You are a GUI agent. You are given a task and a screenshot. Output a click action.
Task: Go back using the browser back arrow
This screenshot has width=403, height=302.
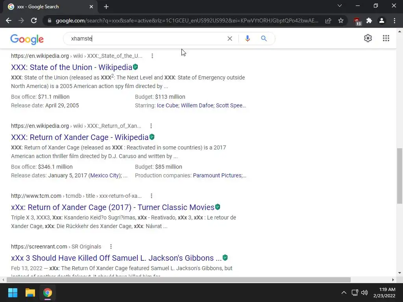(x=9, y=20)
